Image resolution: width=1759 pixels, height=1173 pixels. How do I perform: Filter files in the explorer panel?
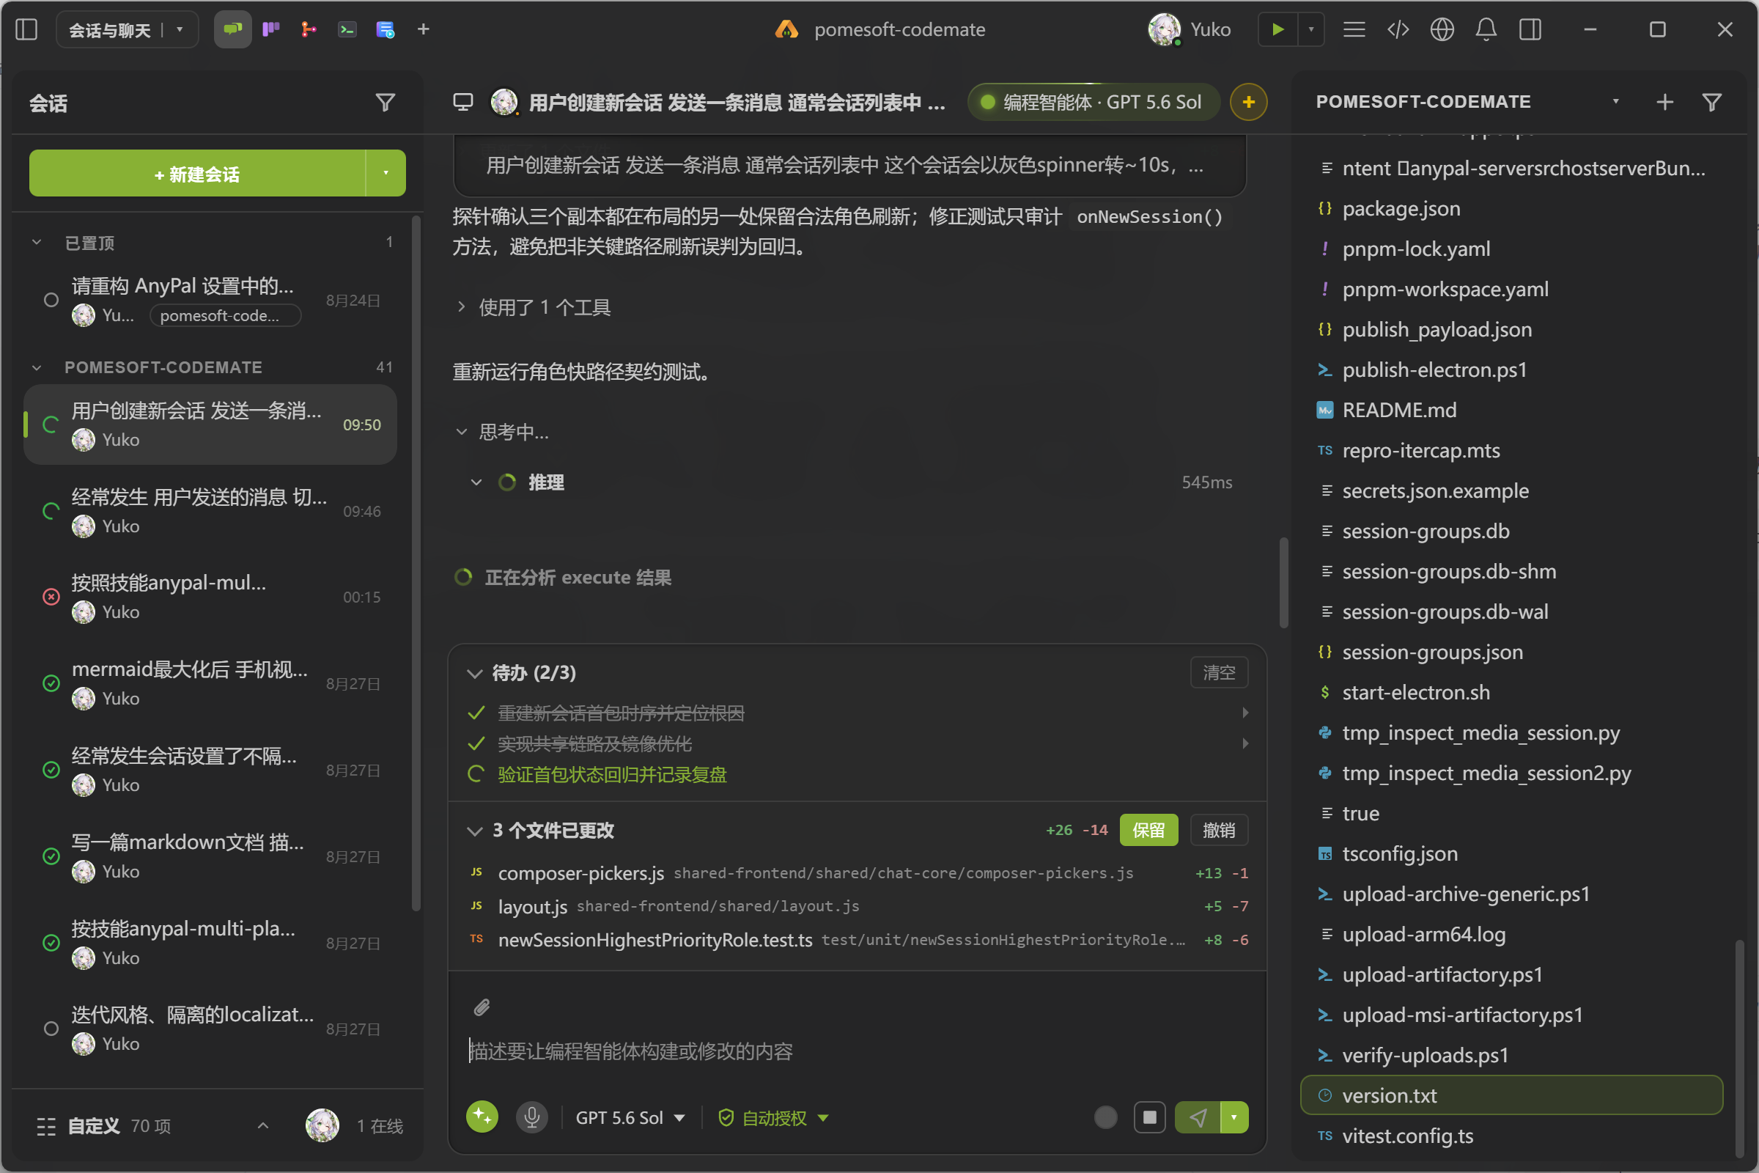pos(1712,103)
